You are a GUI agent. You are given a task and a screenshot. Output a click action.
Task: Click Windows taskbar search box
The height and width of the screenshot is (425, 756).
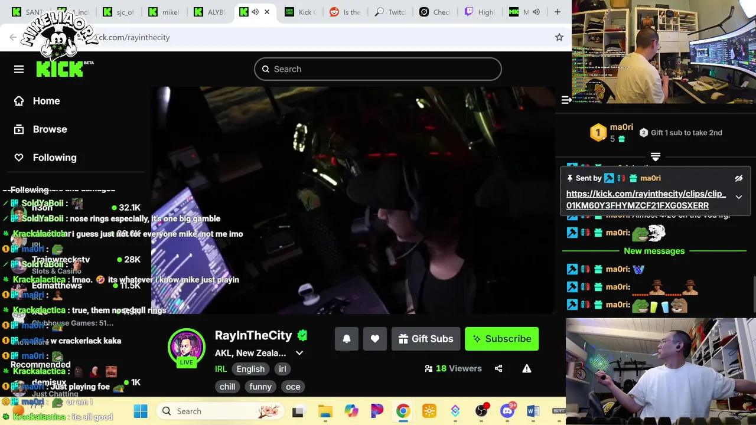pos(221,411)
